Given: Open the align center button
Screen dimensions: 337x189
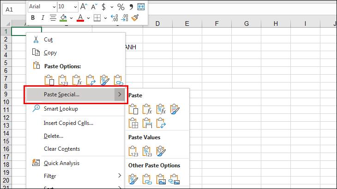Looking at the screenshot, I should (53, 18).
